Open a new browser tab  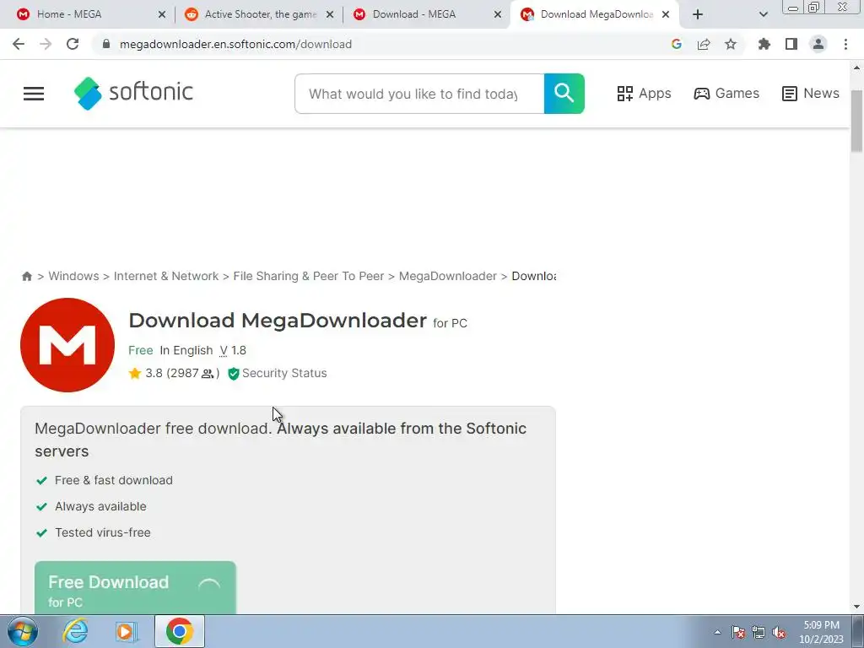point(698,14)
